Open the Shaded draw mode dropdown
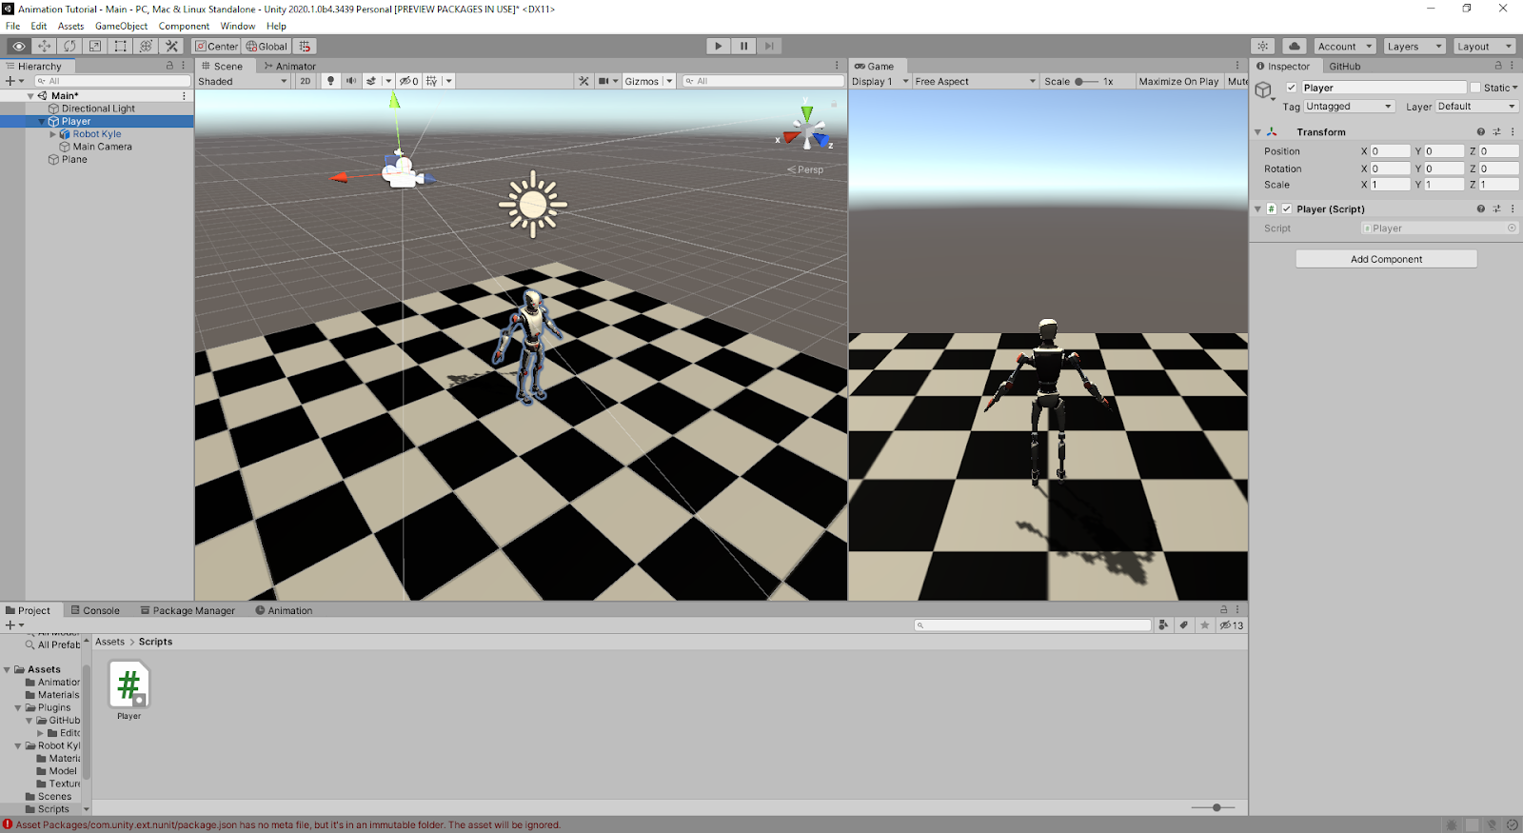This screenshot has width=1523, height=833. click(x=243, y=81)
